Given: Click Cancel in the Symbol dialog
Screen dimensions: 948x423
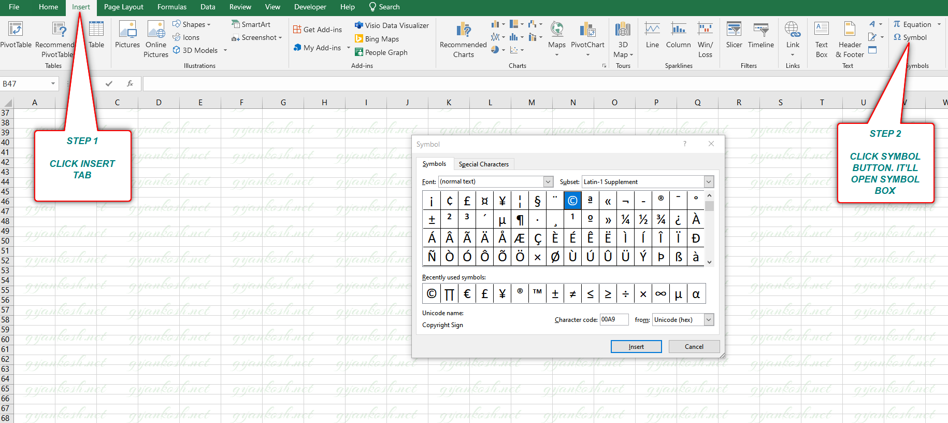Looking at the screenshot, I should 694,347.
